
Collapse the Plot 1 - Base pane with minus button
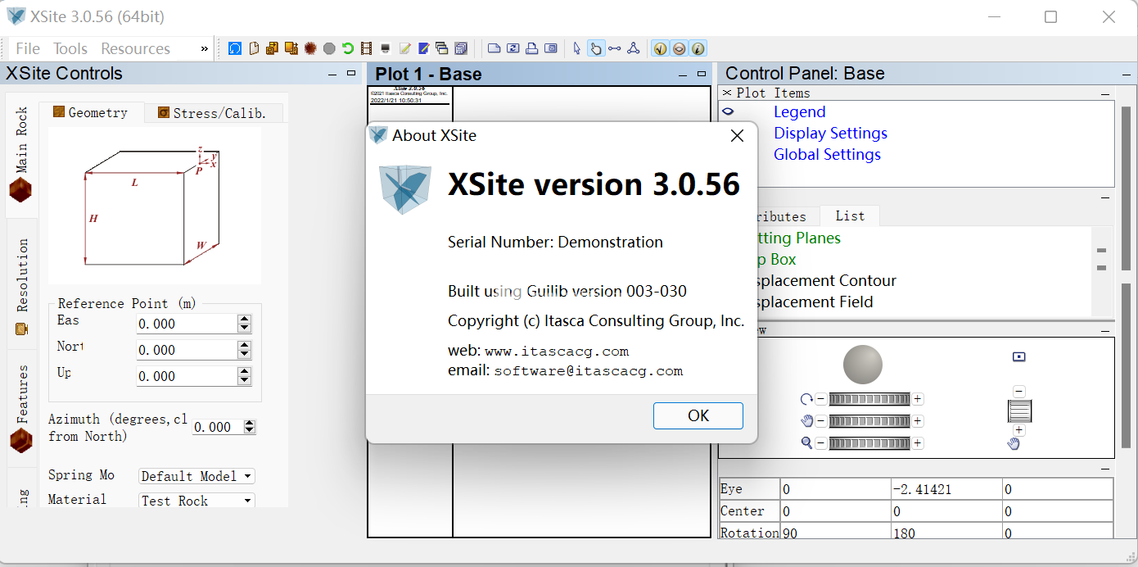pos(683,75)
